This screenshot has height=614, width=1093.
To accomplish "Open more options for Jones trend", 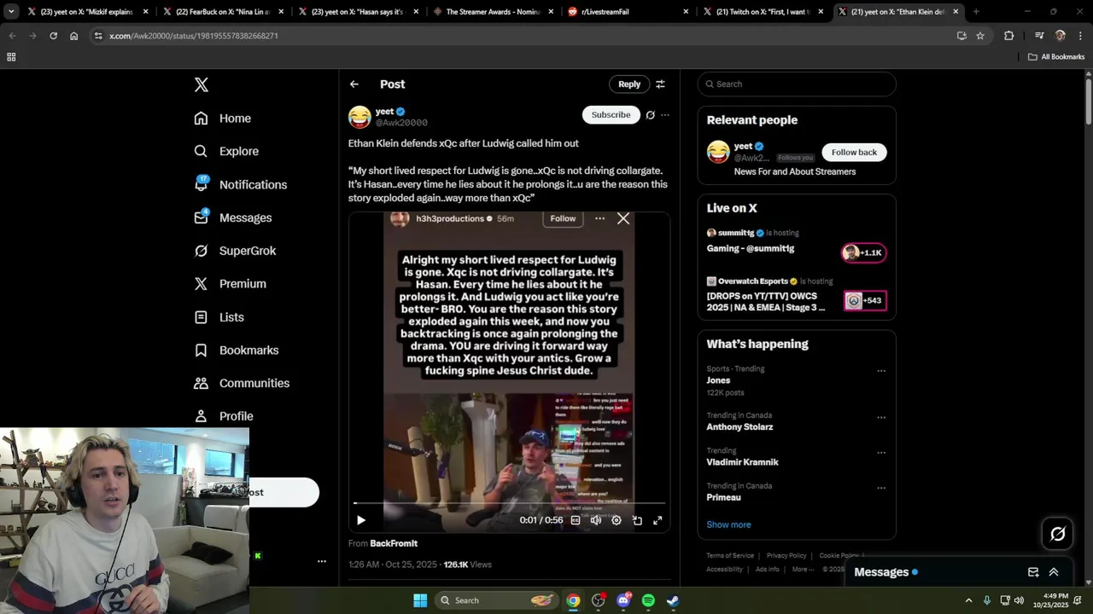I will [881, 371].
